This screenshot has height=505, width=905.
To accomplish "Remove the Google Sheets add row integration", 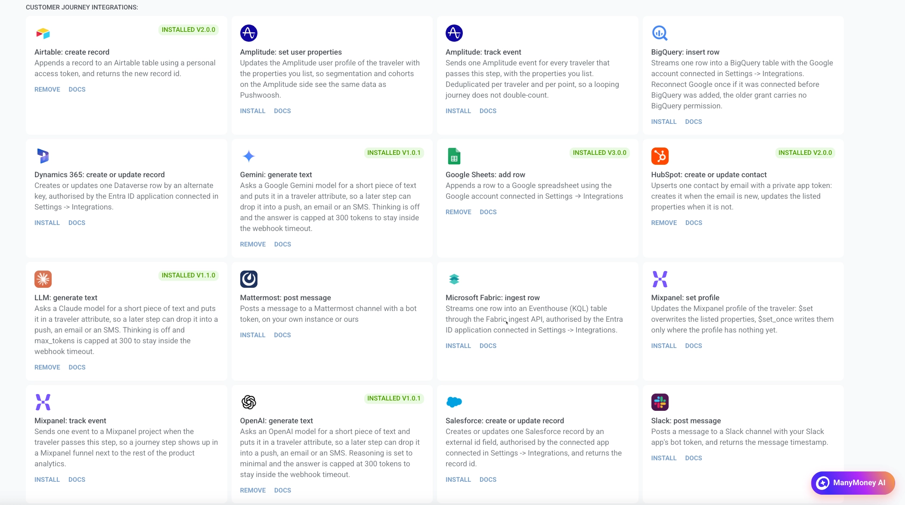I will [459, 212].
